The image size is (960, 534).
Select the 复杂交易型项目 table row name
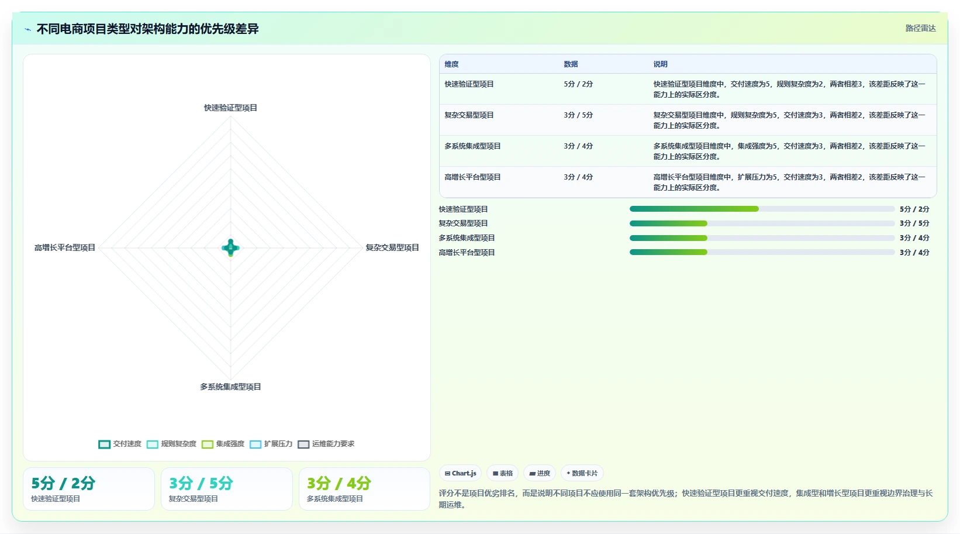(469, 115)
